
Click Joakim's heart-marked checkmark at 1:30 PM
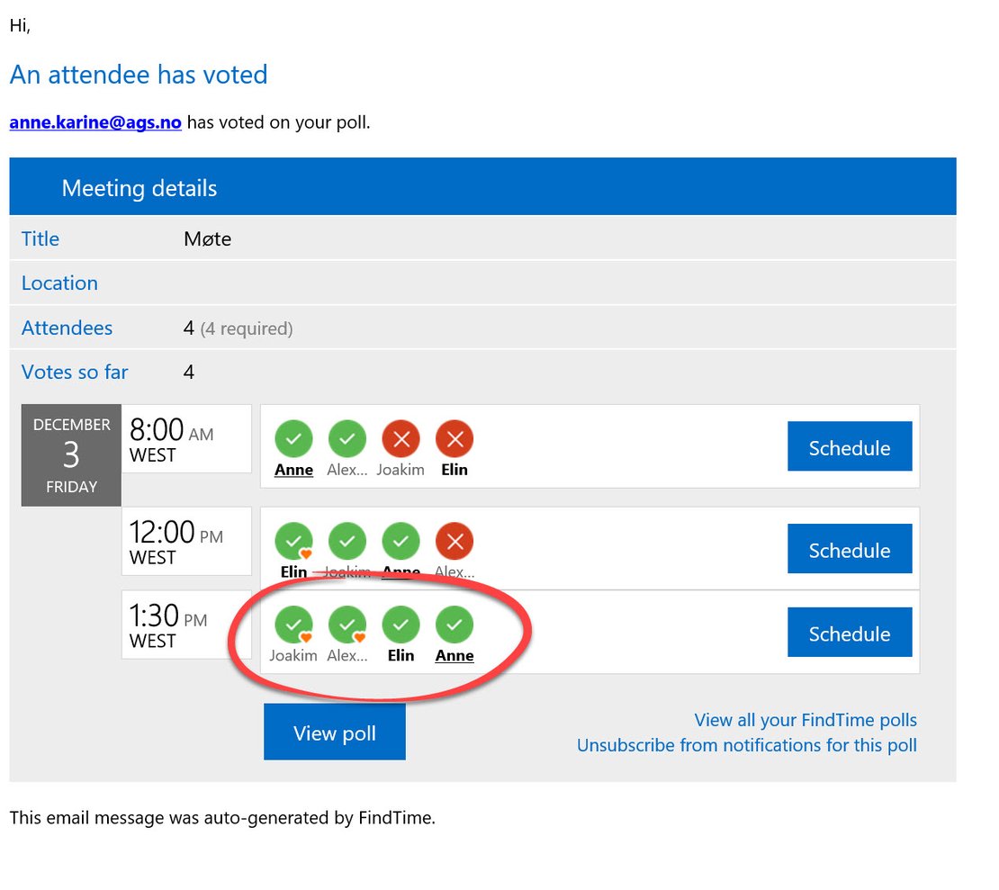tap(293, 624)
